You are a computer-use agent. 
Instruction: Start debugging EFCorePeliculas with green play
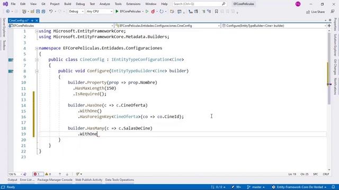(117, 12)
